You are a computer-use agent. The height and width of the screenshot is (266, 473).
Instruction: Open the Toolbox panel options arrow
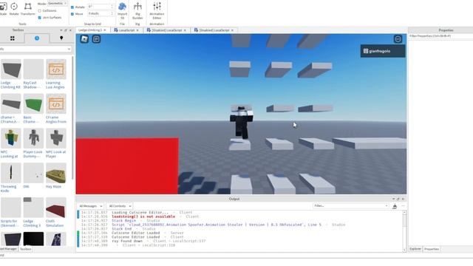pos(61,30)
